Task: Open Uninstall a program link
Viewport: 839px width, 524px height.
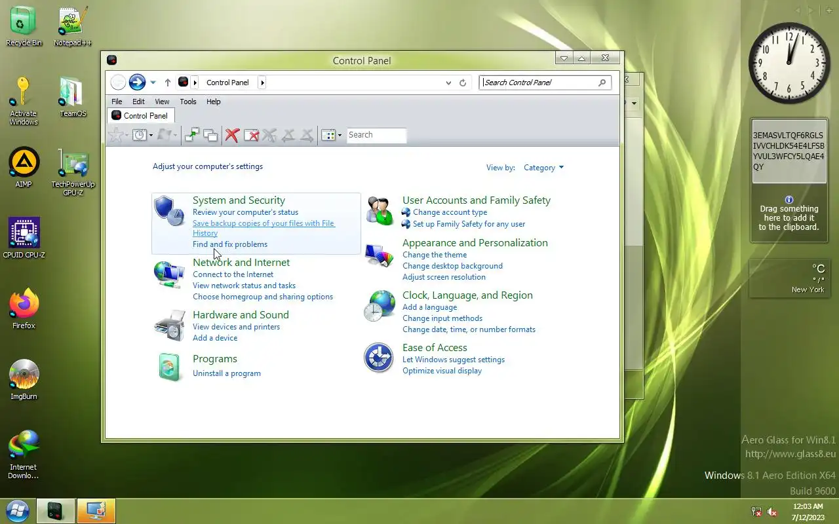Action: [227, 373]
